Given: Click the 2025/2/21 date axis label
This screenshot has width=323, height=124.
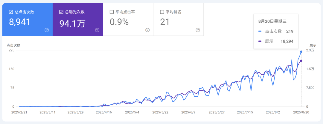Looking at the screenshot, I should tap(19, 112).
